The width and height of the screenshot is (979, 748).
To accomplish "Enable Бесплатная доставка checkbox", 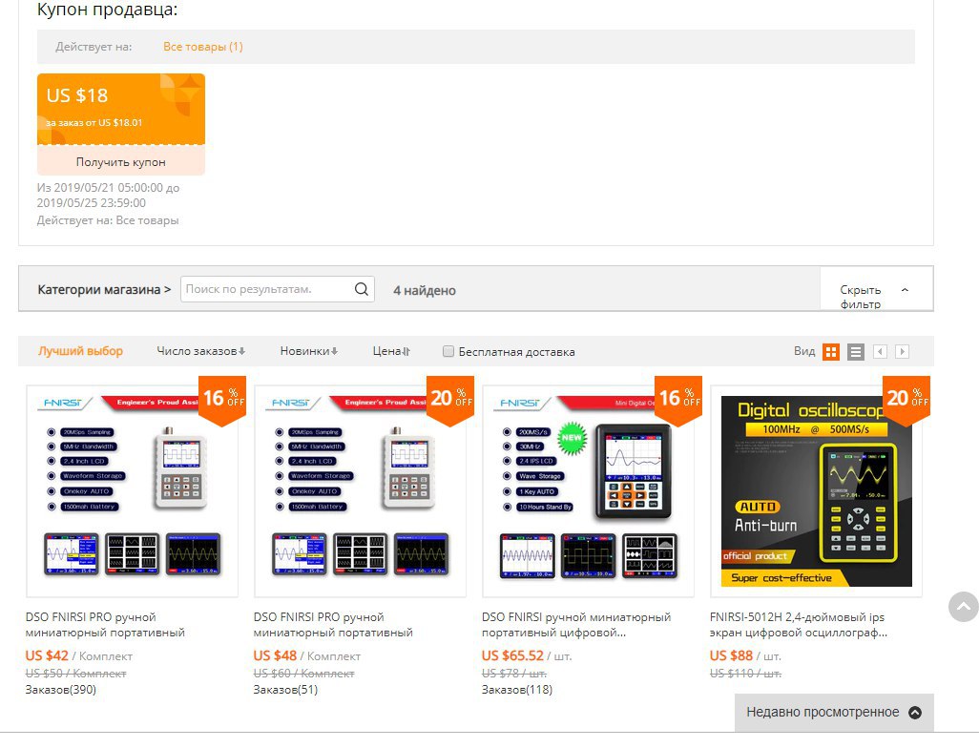I will click(448, 351).
